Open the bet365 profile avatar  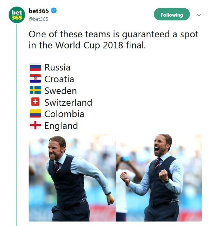[17, 15]
